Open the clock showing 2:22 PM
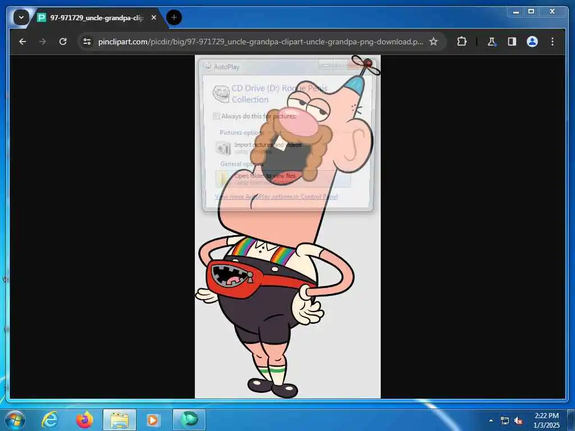The image size is (575, 431). coord(546,420)
